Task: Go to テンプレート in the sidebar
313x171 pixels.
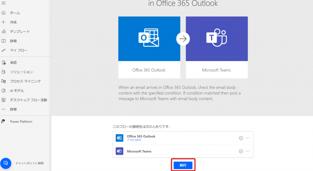Action: click(20, 31)
